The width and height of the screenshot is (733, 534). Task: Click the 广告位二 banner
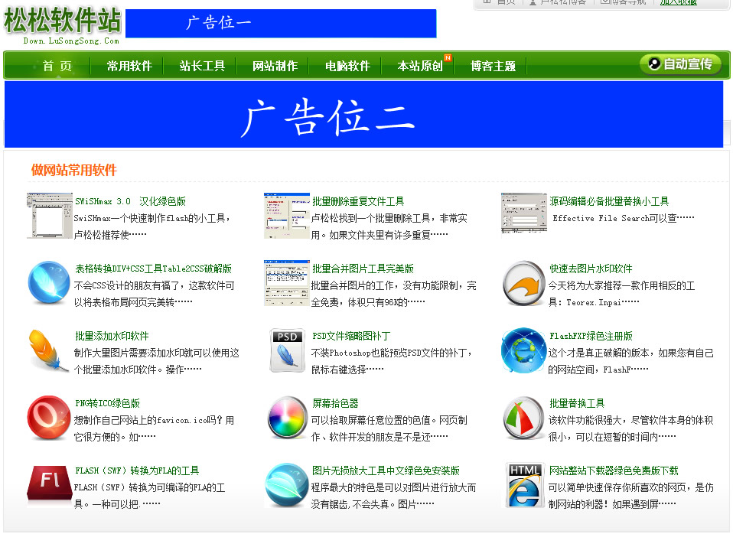[363, 114]
